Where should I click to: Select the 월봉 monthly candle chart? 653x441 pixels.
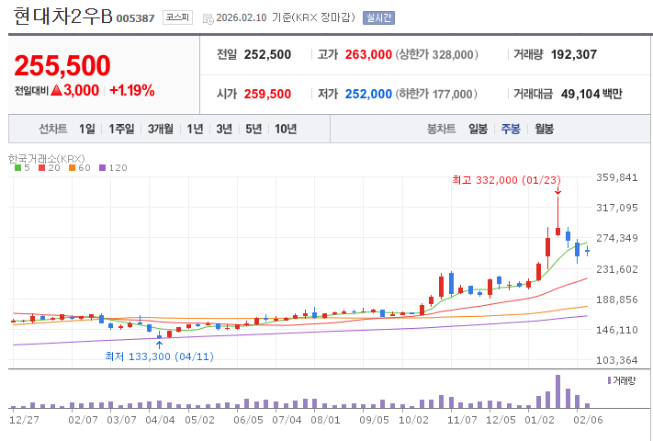pyautogui.click(x=544, y=129)
